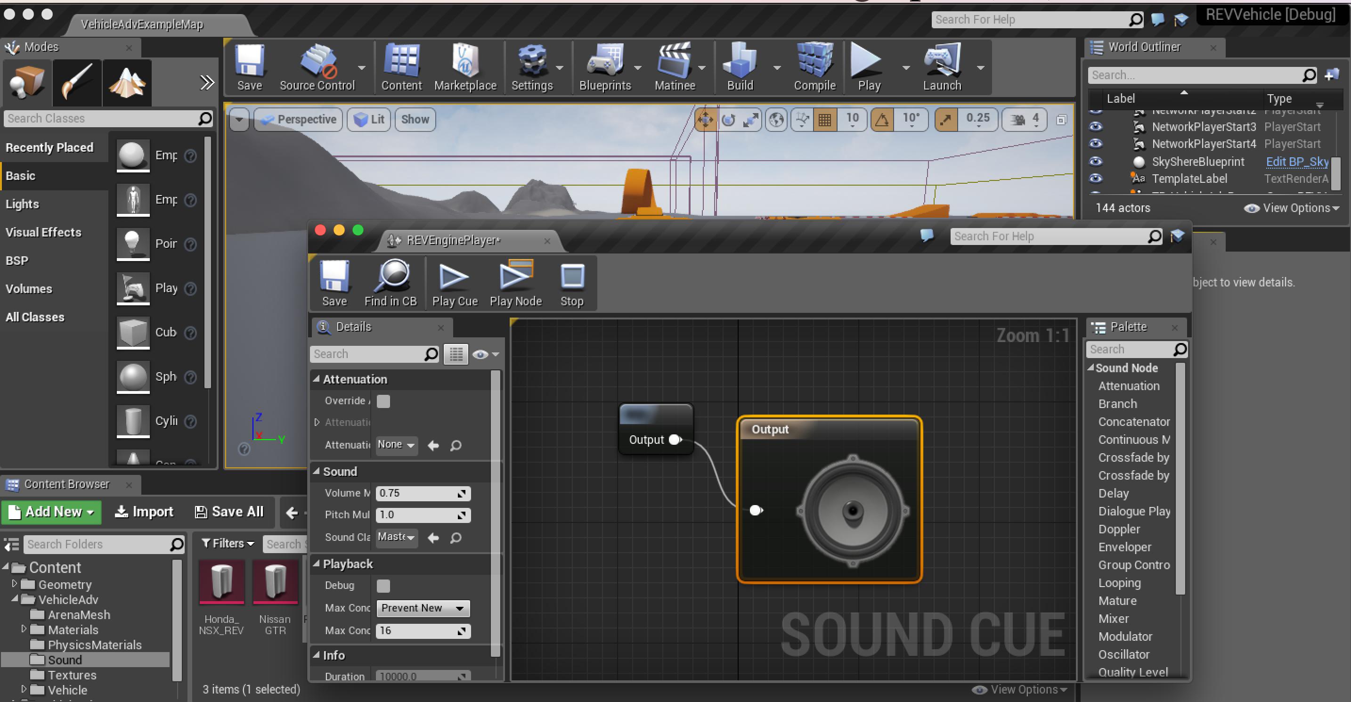
Task: Enable the Override Attenuation checkbox
Action: [383, 401]
